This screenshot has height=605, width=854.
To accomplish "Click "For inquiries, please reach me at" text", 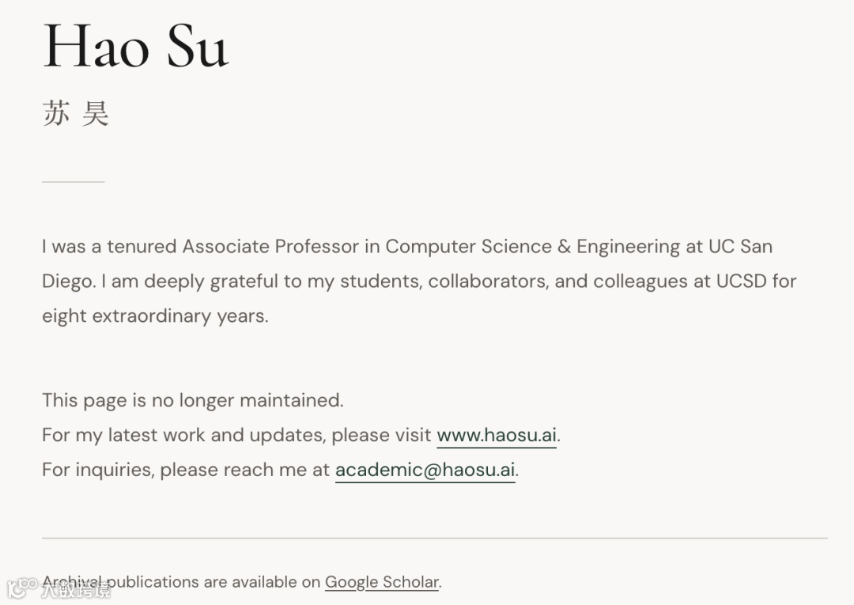I will click(x=186, y=470).
